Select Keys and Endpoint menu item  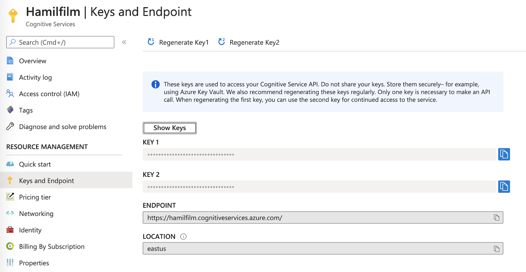pyautogui.click(x=66, y=180)
